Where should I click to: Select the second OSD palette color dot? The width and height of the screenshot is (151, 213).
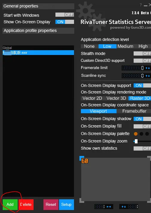(141, 134)
